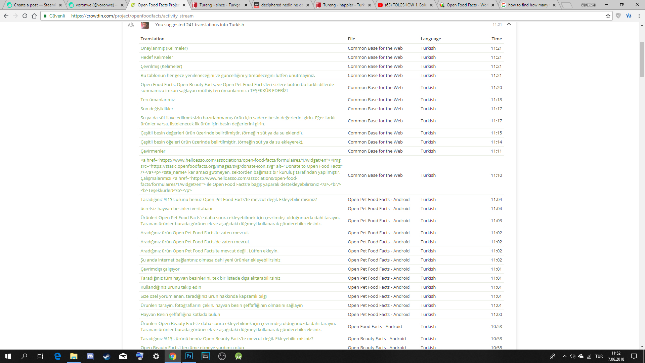Viewport: 645px width, 363px height.
Task: Open Hayvan Besin şeffaflığına katkıda bulun
Action: pos(180,314)
